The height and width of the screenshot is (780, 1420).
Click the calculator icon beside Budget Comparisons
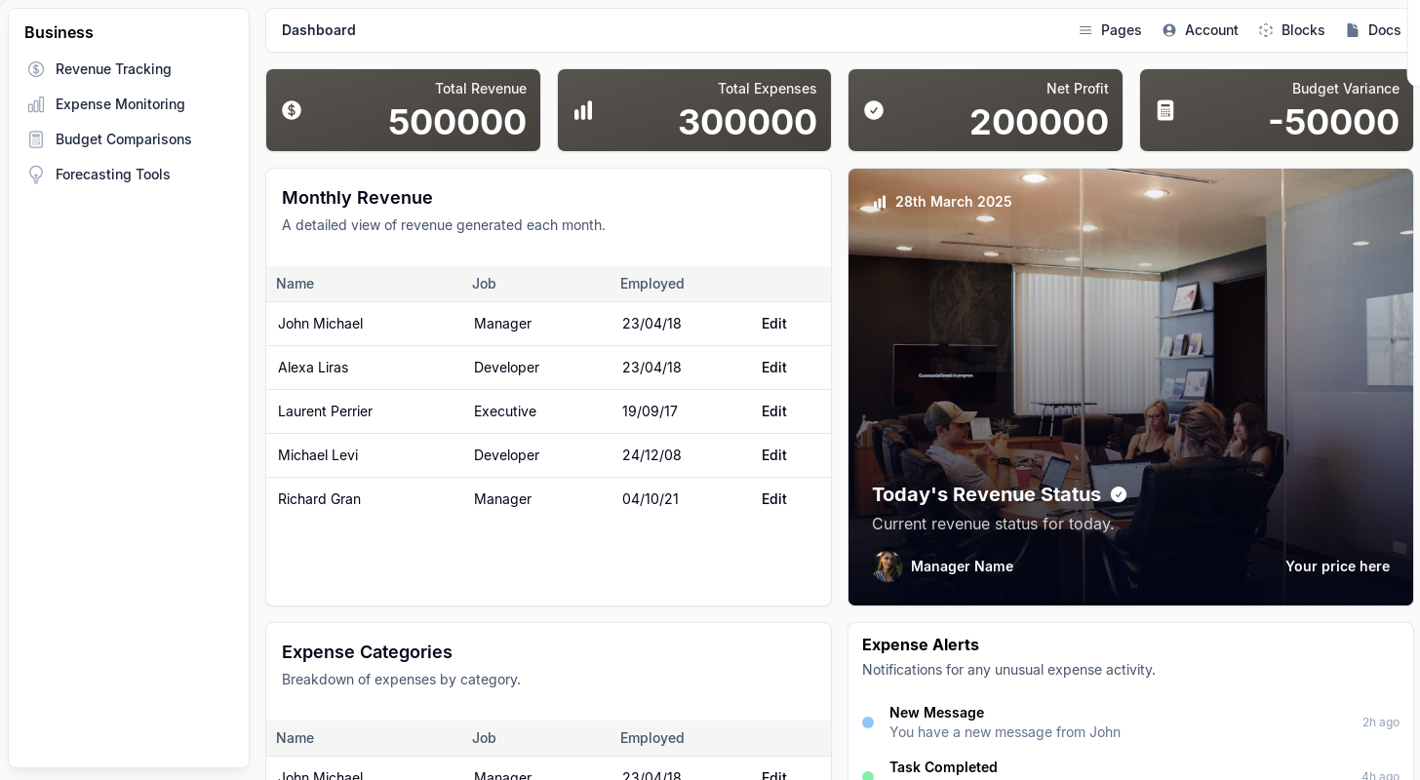36,139
